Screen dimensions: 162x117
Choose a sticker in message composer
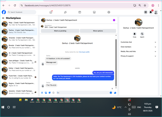(x=50, y=93)
